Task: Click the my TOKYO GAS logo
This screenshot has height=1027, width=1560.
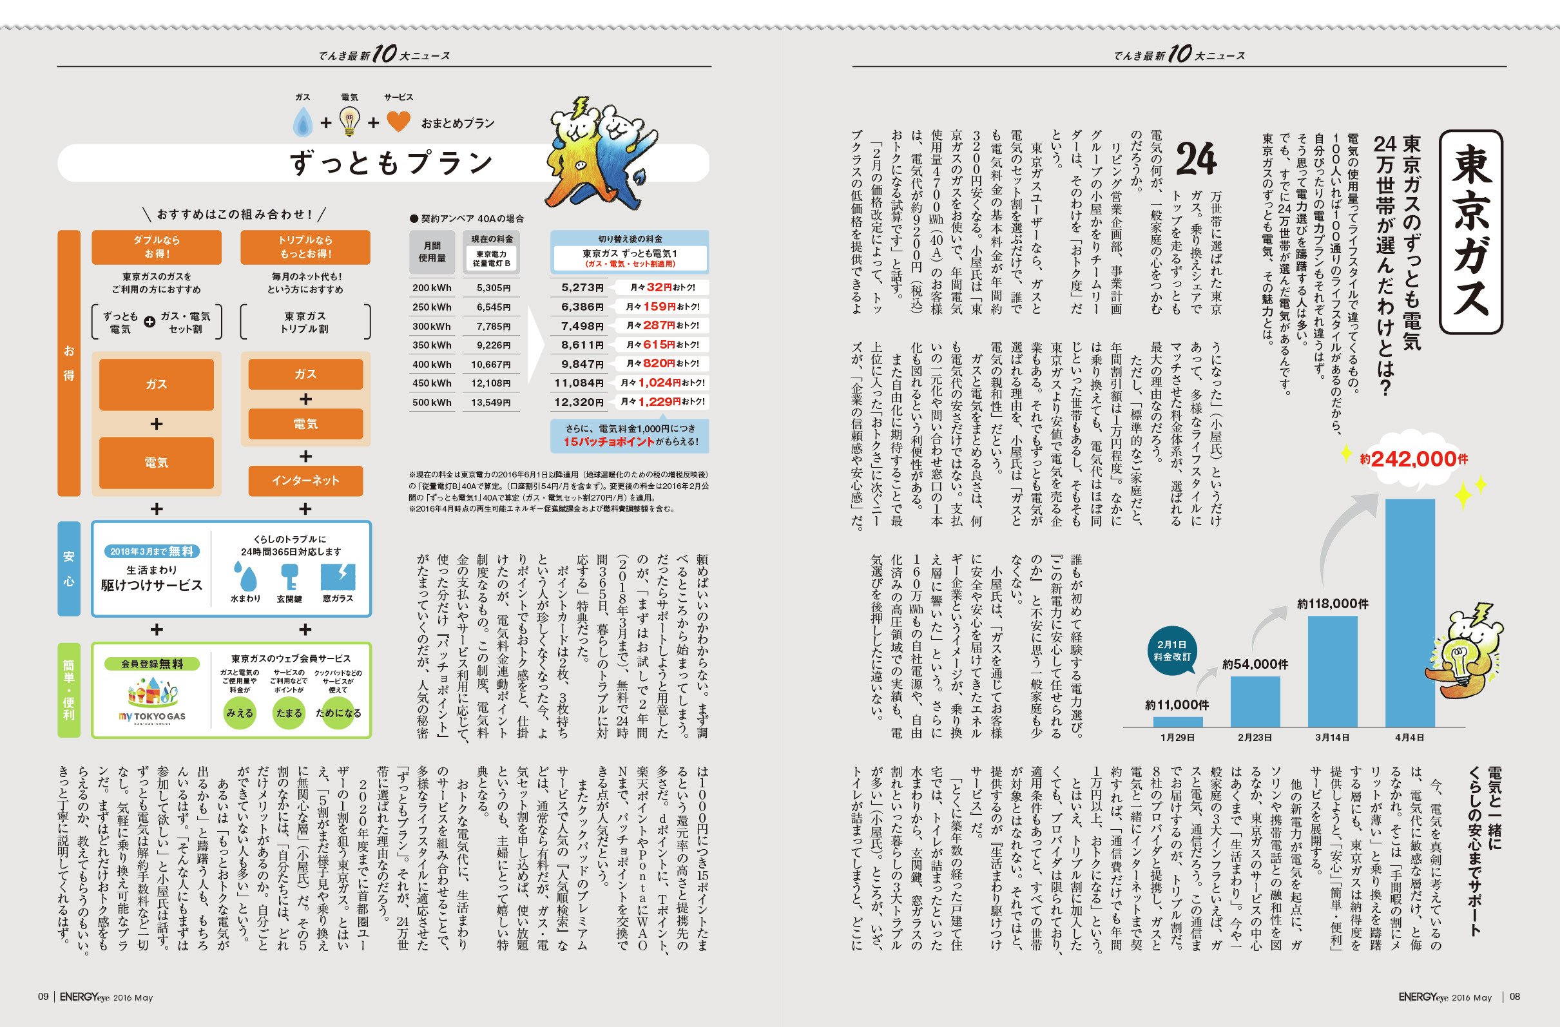Action: point(152,699)
